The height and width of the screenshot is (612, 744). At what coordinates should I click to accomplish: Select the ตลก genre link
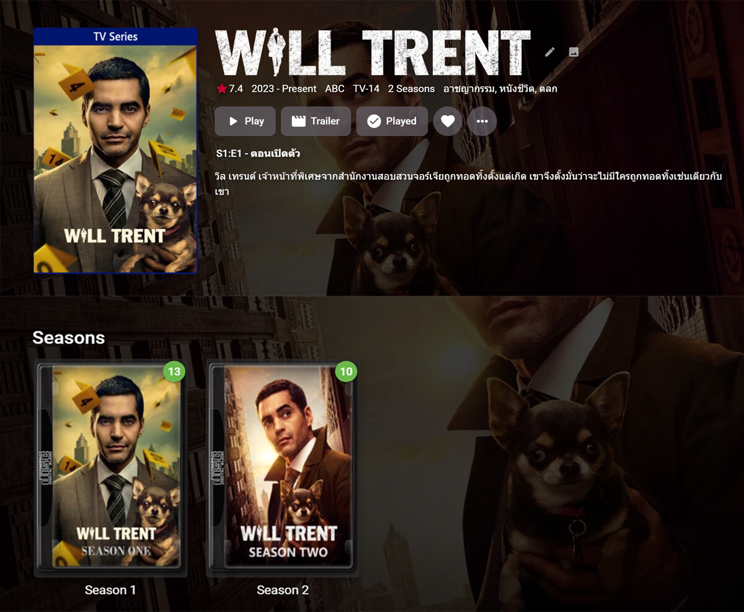coord(548,89)
